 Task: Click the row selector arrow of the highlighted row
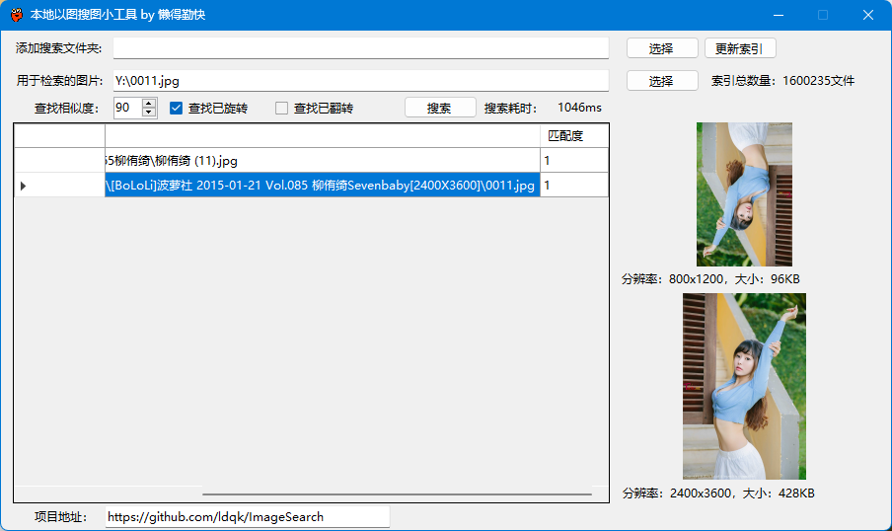click(x=24, y=186)
